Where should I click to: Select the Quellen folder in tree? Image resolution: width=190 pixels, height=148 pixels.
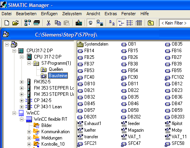[x=56, y=69]
